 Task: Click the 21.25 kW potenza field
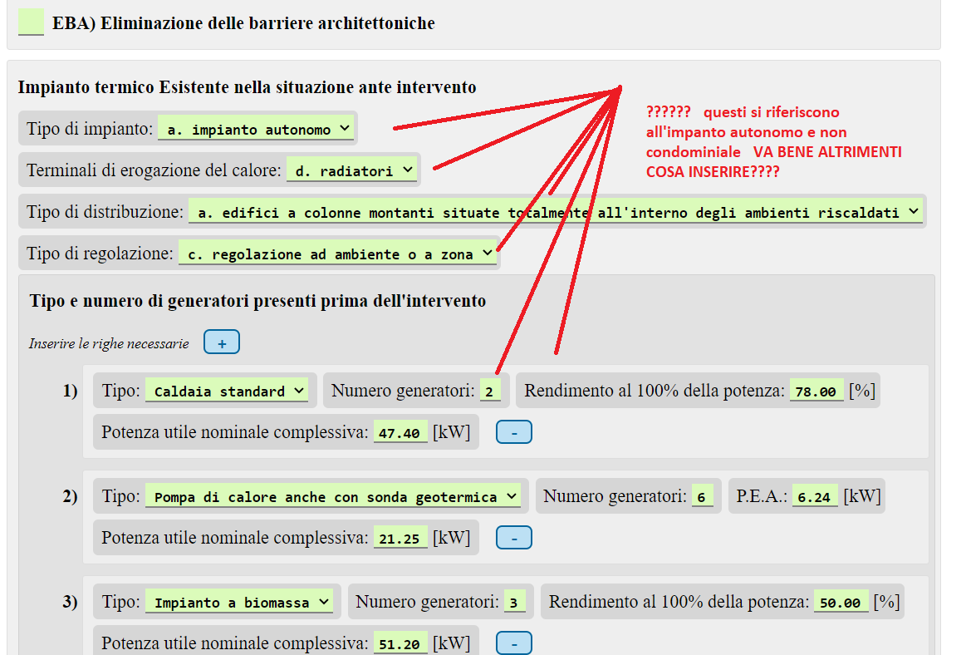(x=400, y=539)
